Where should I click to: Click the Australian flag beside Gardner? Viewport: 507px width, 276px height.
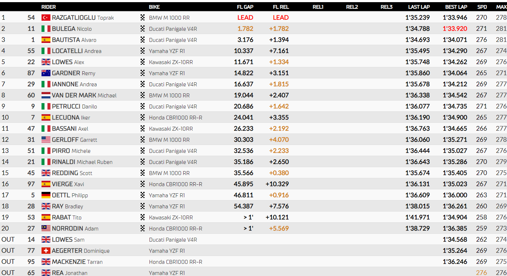pyautogui.click(x=46, y=73)
